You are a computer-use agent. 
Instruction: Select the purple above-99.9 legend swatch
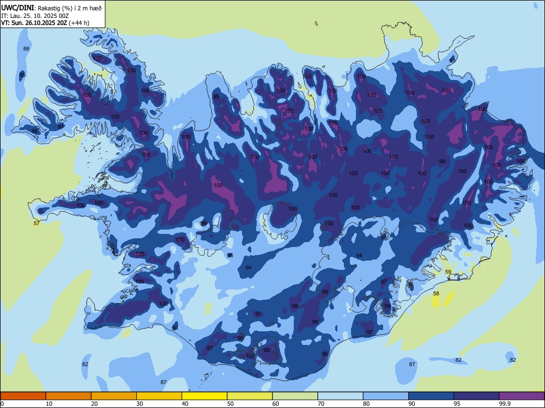[522, 396]
